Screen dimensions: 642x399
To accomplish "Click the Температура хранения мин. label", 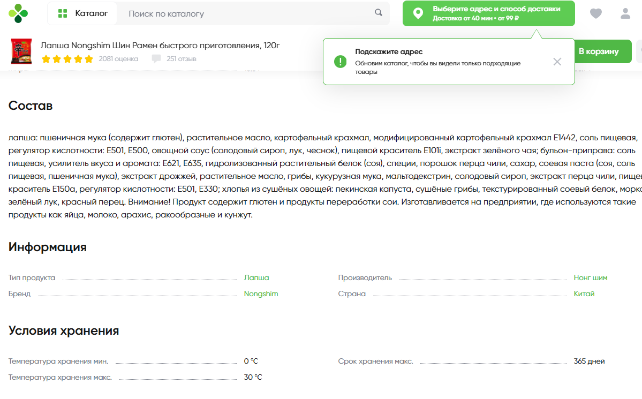I will tap(58, 362).
